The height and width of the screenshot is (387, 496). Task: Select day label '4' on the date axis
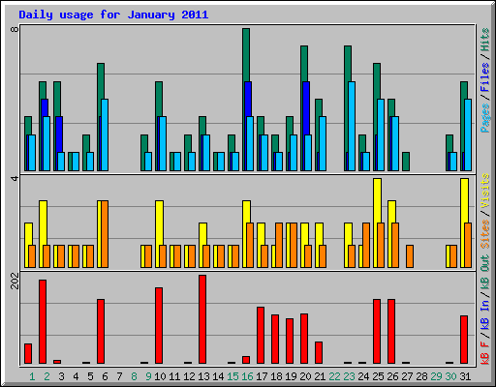tap(76, 376)
